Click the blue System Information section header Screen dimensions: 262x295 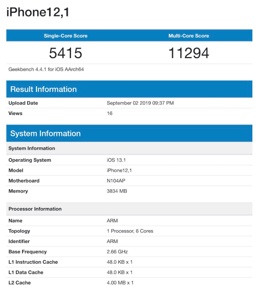pyautogui.click(x=129, y=133)
